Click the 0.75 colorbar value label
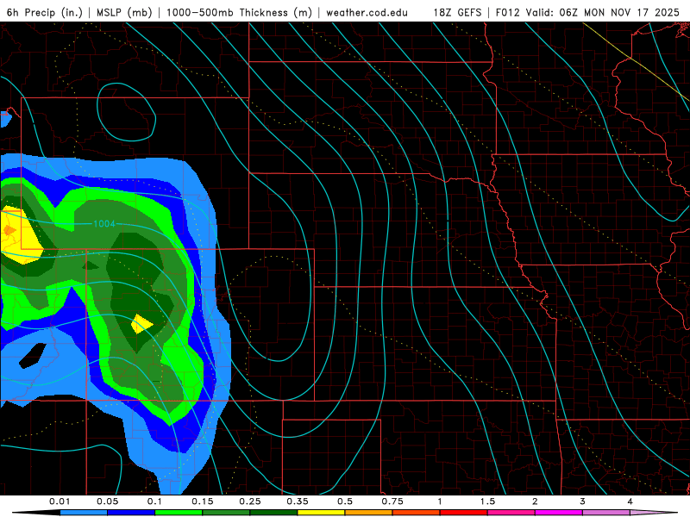This screenshot has width=690, height=517. pyautogui.click(x=392, y=501)
